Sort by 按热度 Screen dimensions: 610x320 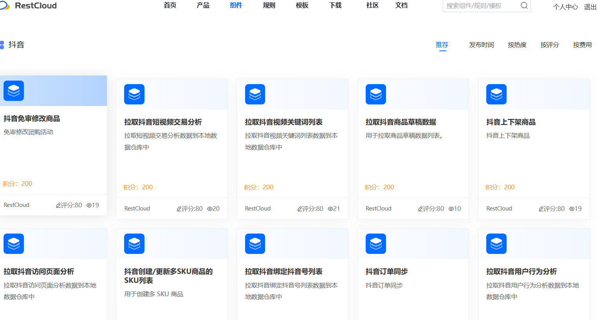click(x=517, y=45)
